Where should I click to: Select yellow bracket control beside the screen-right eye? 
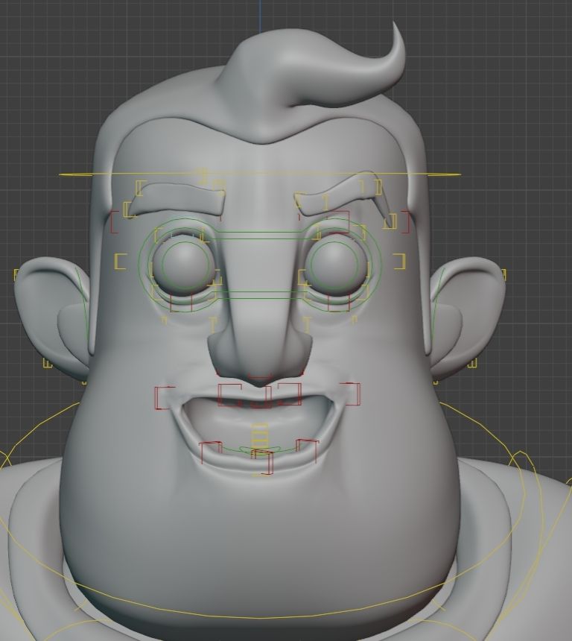pyautogui.click(x=400, y=262)
